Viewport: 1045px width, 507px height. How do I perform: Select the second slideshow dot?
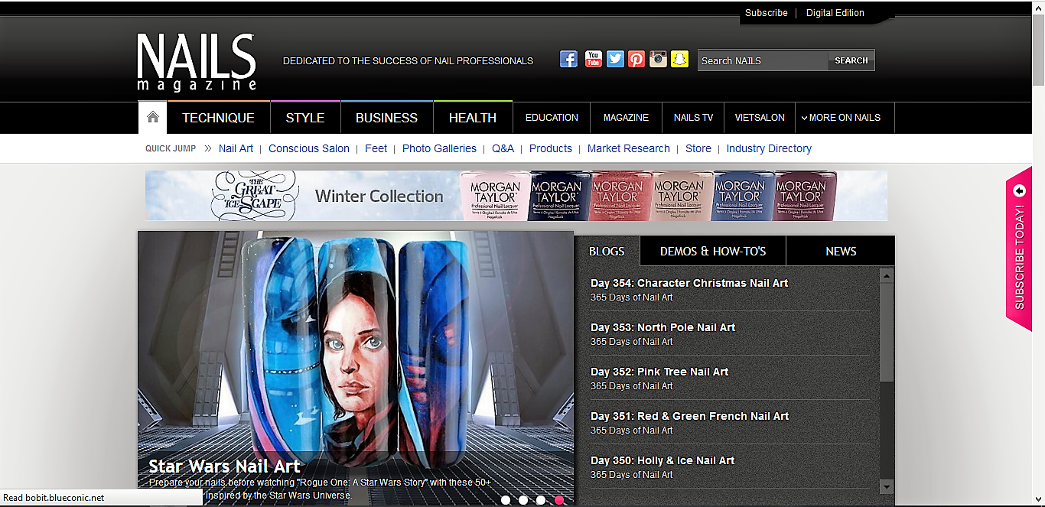523,500
